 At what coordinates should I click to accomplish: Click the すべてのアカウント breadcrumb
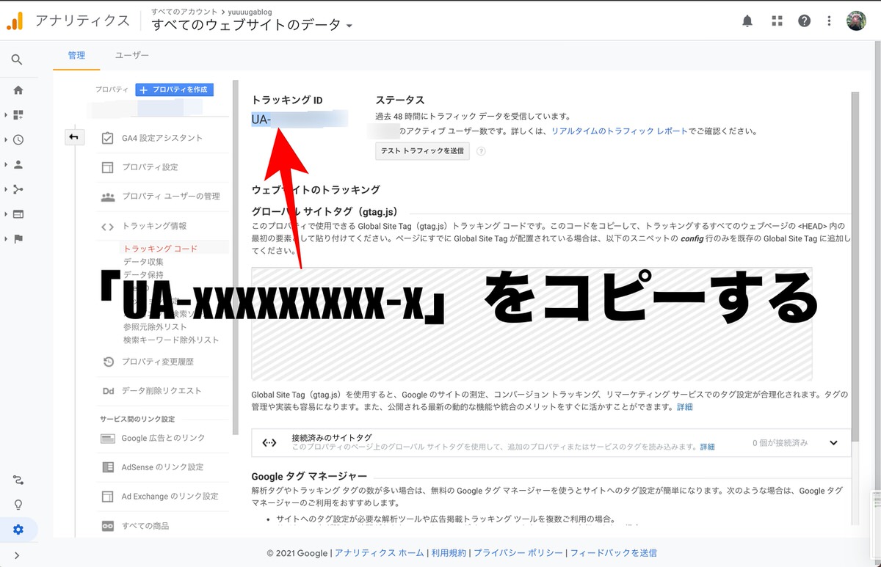(x=184, y=12)
